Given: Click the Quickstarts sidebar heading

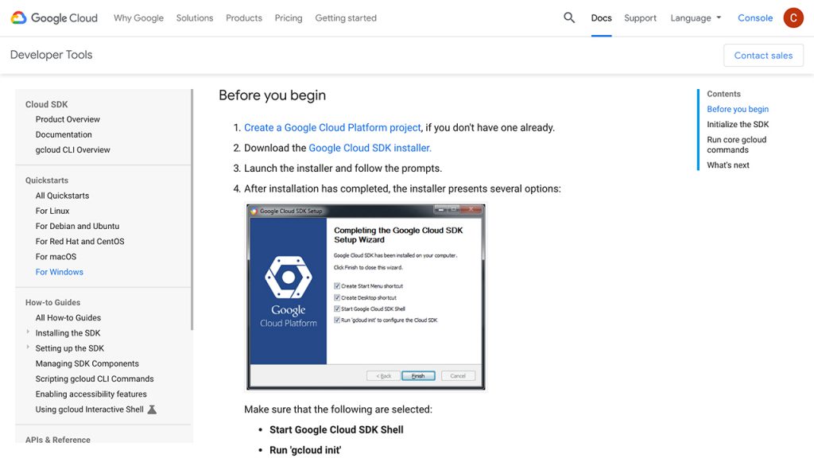Looking at the screenshot, I should point(47,180).
